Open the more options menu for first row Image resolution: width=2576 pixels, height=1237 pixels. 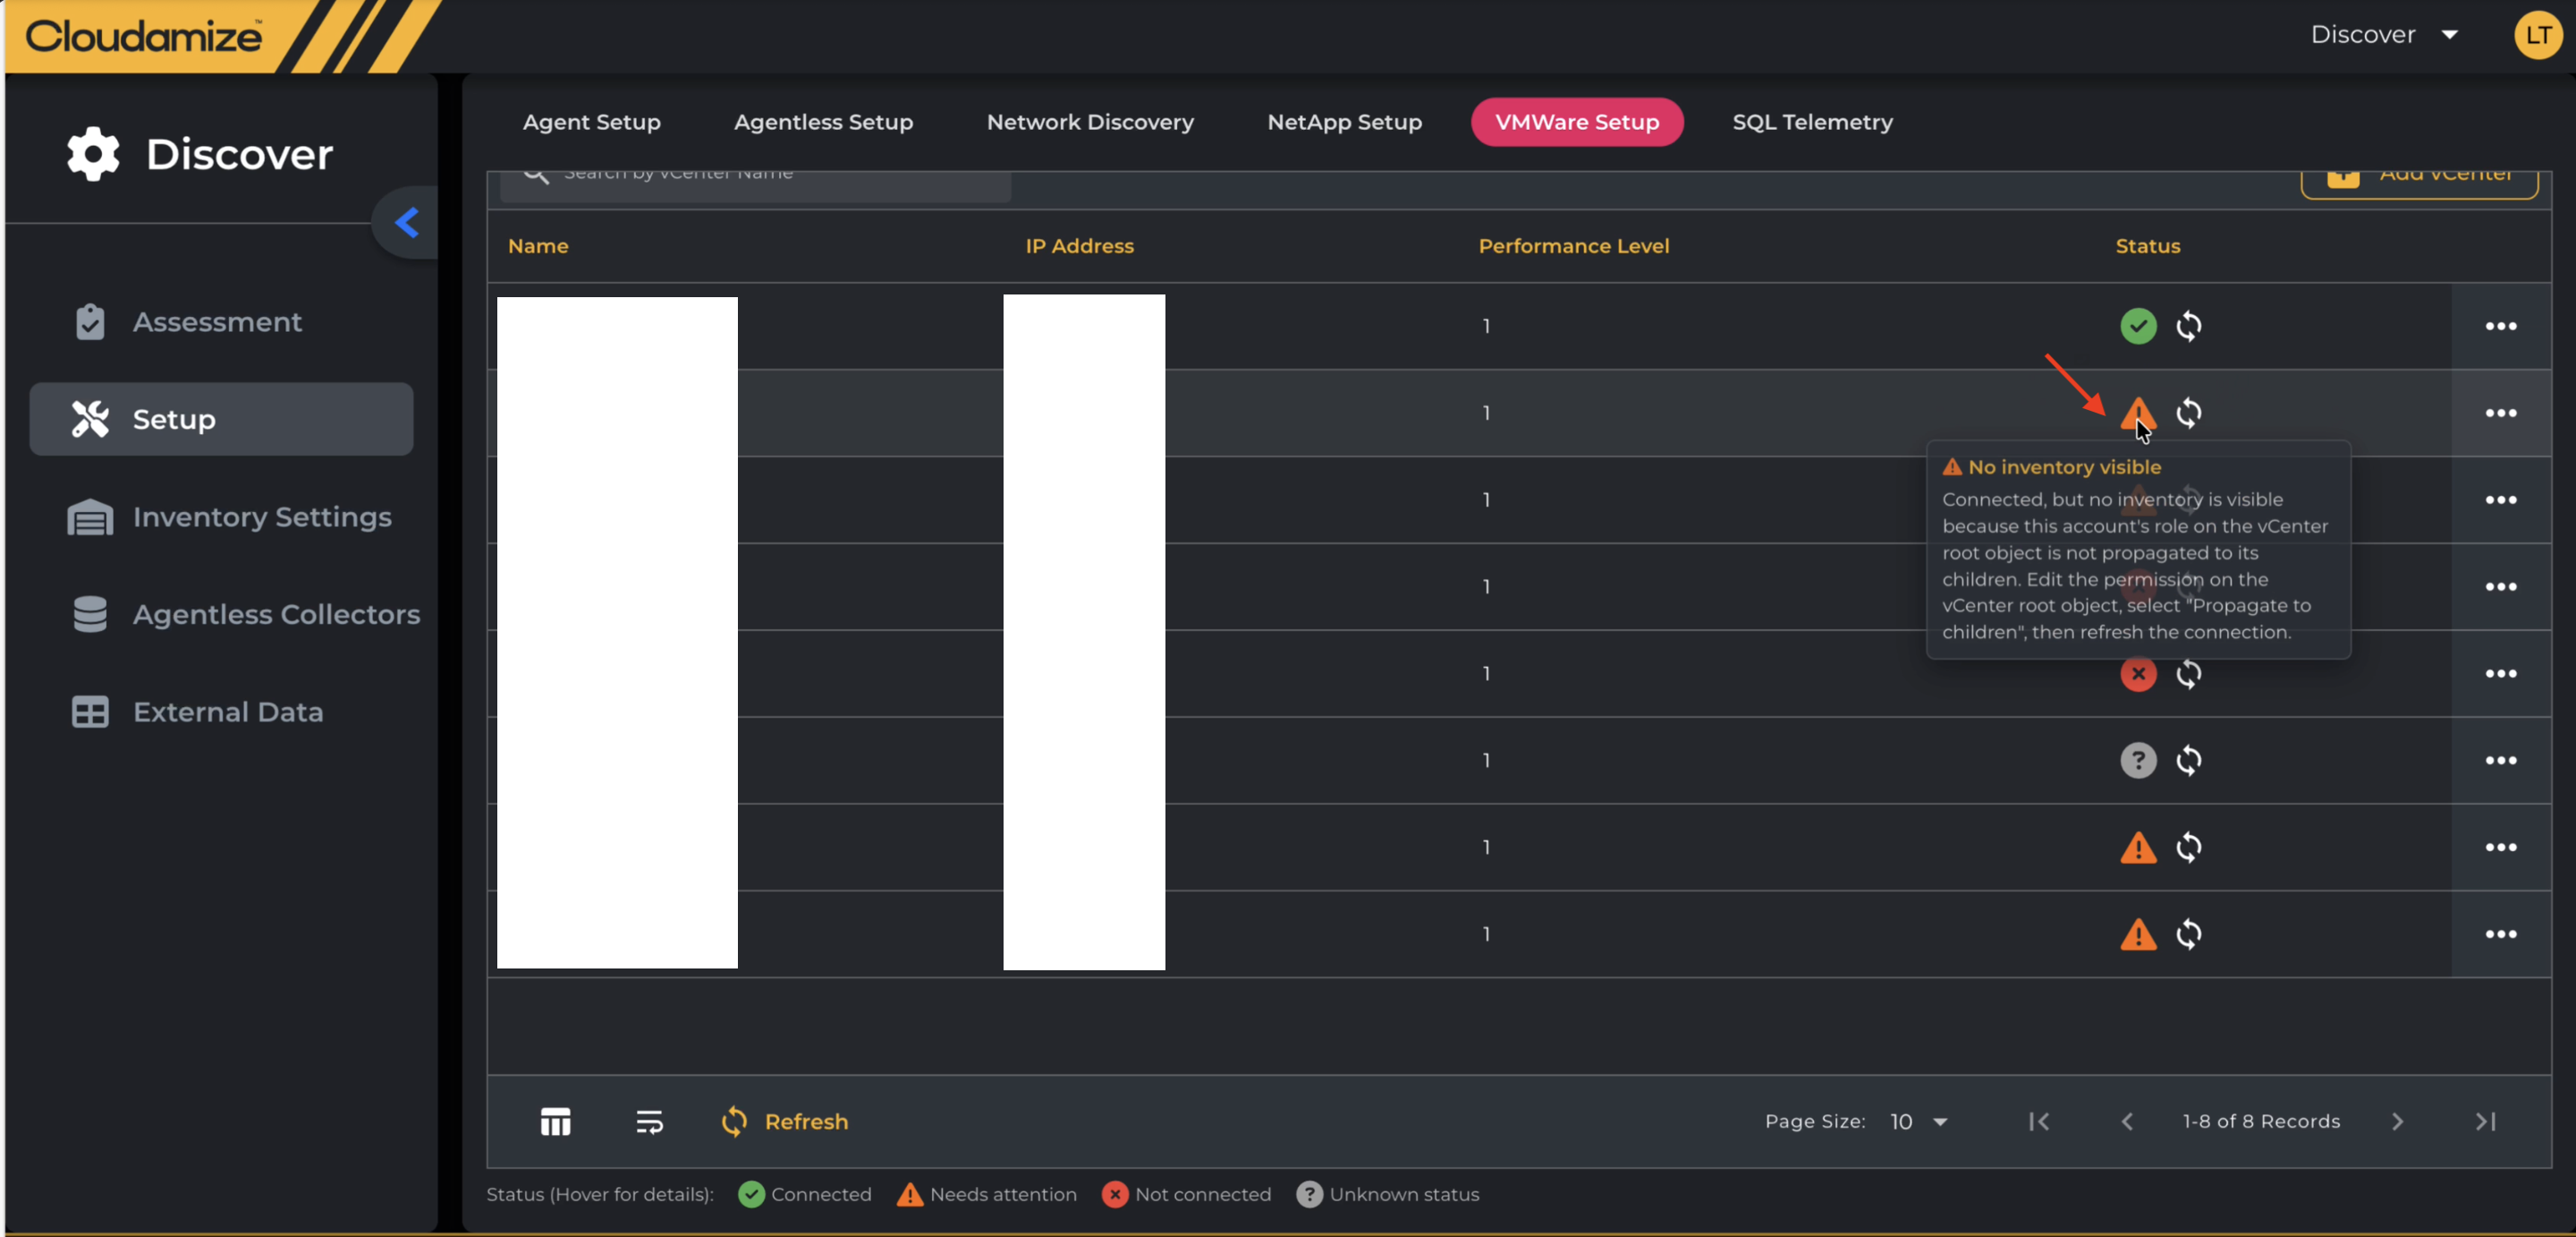(2500, 327)
